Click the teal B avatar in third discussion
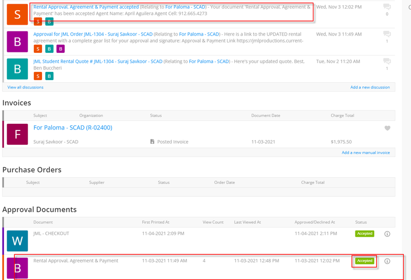 click(17, 68)
